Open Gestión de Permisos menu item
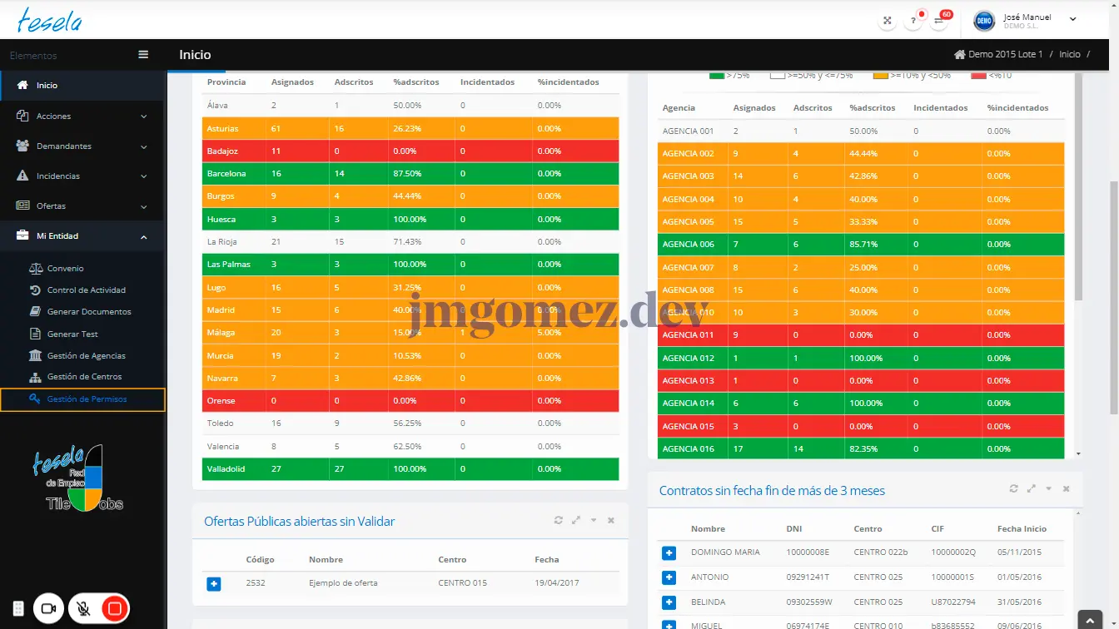Screen dimensions: 1119x629 point(87,399)
